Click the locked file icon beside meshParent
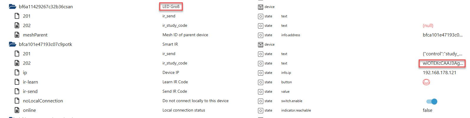This screenshot has width=470, height=118. [17, 35]
